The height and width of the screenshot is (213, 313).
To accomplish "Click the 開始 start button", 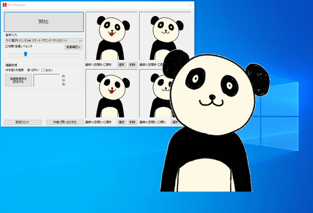I will tap(44, 22).
